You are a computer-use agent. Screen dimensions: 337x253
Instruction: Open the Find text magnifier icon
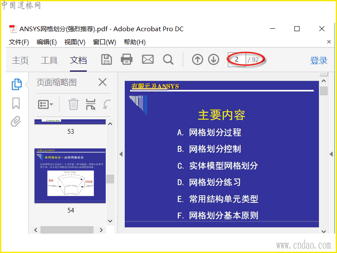(x=168, y=59)
